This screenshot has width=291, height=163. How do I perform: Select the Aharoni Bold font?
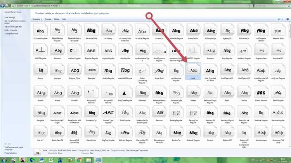point(278,31)
